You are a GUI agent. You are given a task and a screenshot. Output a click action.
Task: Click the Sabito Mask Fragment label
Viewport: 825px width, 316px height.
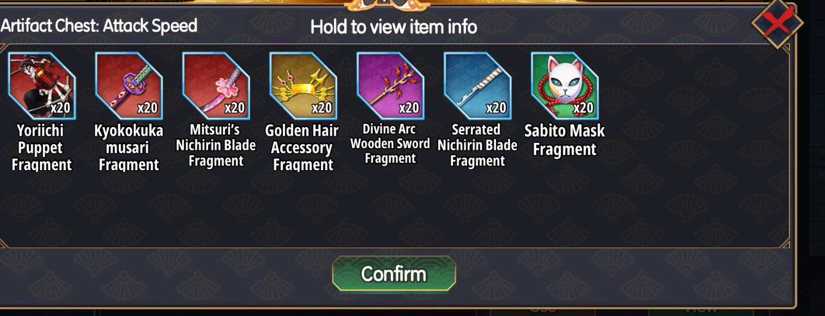[x=565, y=140]
